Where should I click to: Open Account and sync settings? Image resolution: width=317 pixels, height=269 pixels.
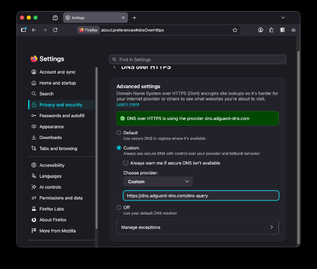pos(61,72)
